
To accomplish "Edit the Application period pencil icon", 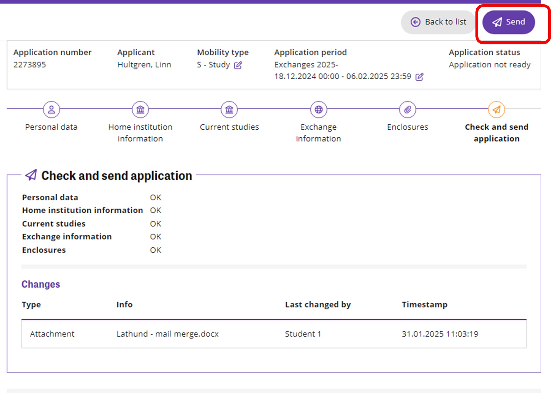I will tap(419, 77).
